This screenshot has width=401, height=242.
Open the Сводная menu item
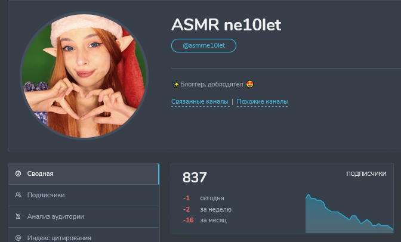84,174
